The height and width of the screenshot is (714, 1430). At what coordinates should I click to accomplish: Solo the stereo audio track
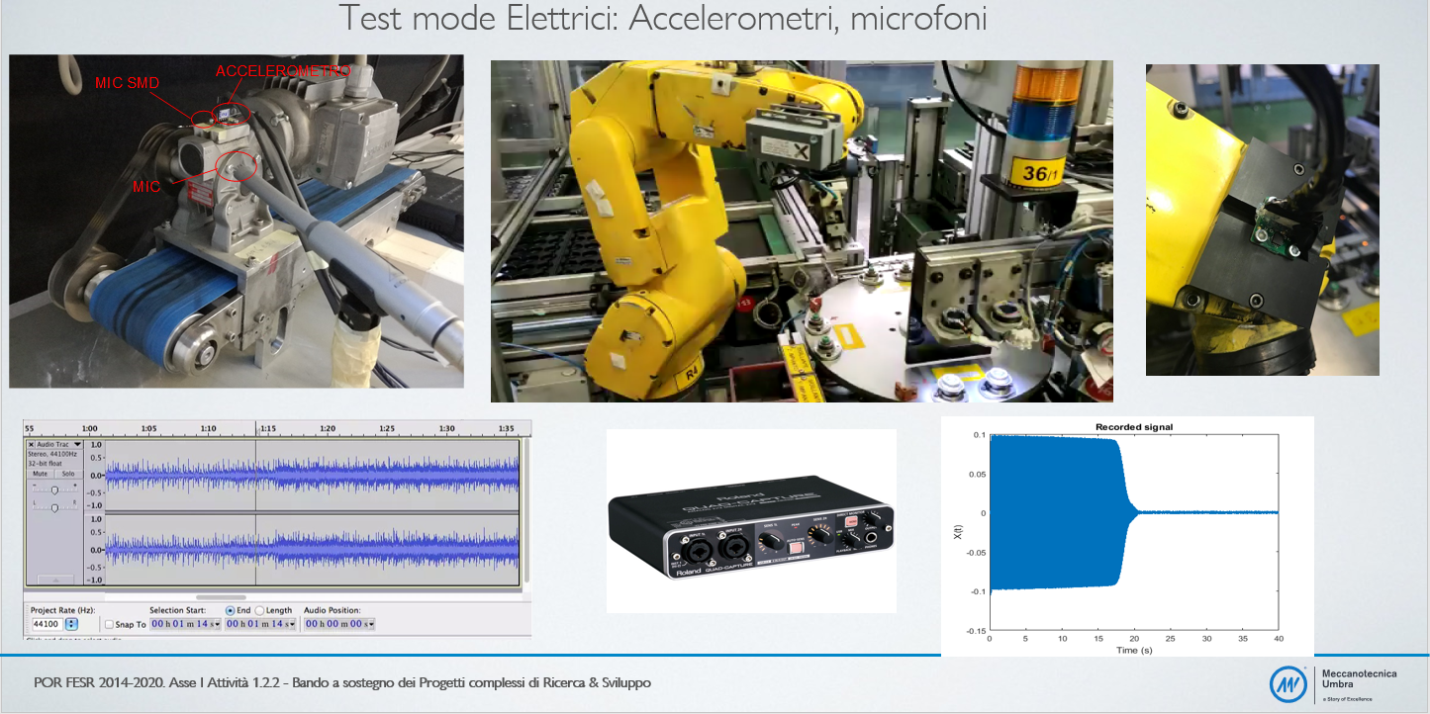click(66, 474)
